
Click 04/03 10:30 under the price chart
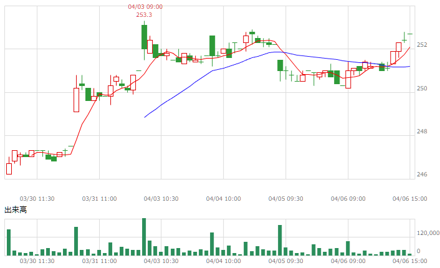coord(161,199)
